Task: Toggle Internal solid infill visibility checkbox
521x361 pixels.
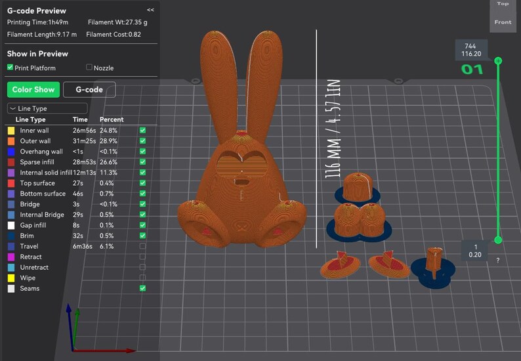Action: pyautogui.click(x=142, y=173)
